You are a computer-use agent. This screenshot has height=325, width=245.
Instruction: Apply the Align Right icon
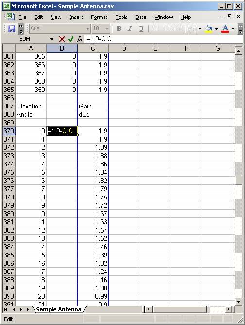coord(178,29)
